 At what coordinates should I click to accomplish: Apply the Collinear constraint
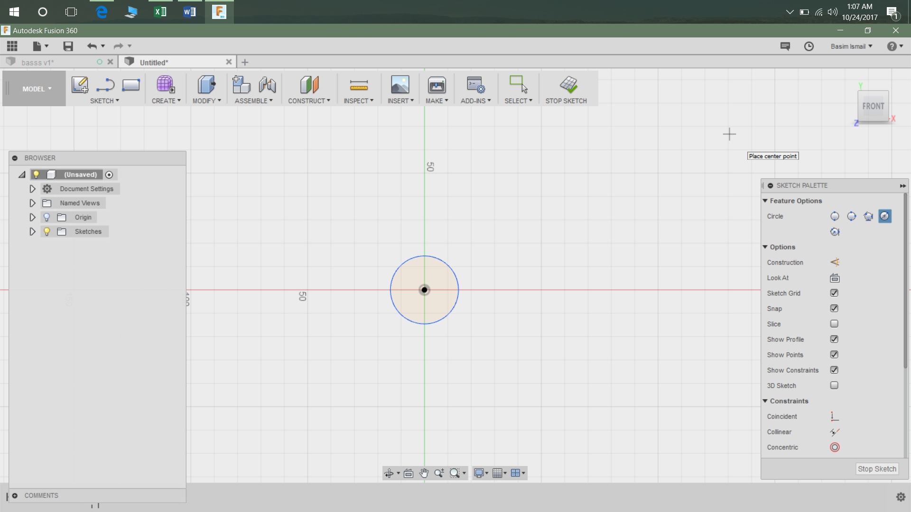click(x=835, y=432)
